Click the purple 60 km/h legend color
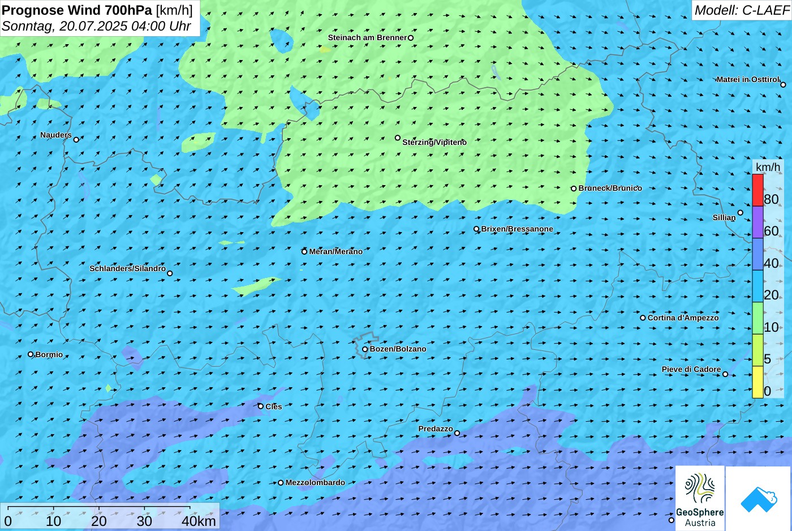The image size is (792, 531). (x=757, y=222)
